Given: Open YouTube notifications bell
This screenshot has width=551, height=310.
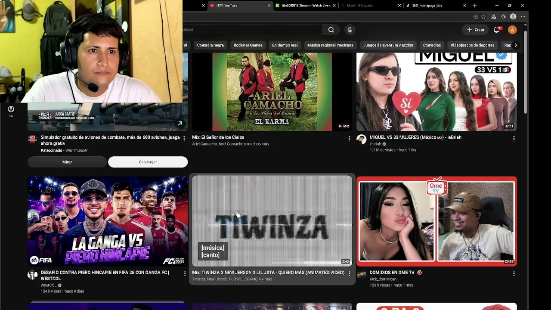Looking at the screenshot, I should 497,30.
